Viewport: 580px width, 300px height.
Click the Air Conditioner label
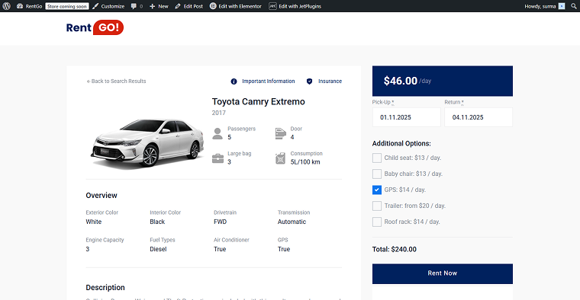[231, 240]
